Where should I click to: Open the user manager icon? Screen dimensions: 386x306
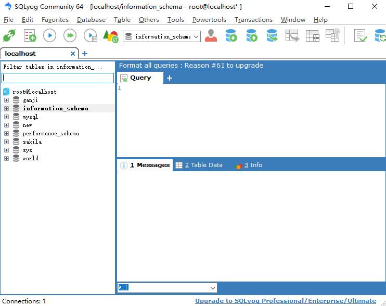click(211, 36)
